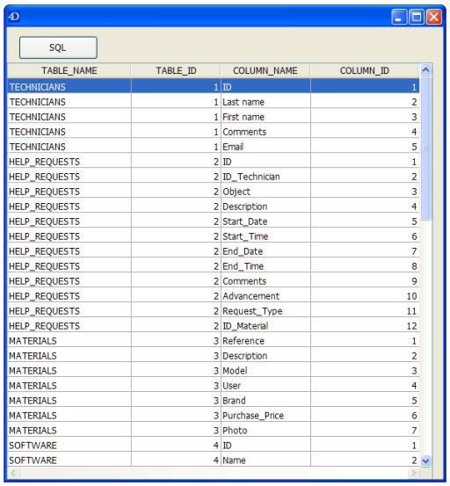Screen dimensions: 450x486
Task: Select the HELP_REQUESTS Advancement row
Action: pyautogui.click(x=214, y=296)
